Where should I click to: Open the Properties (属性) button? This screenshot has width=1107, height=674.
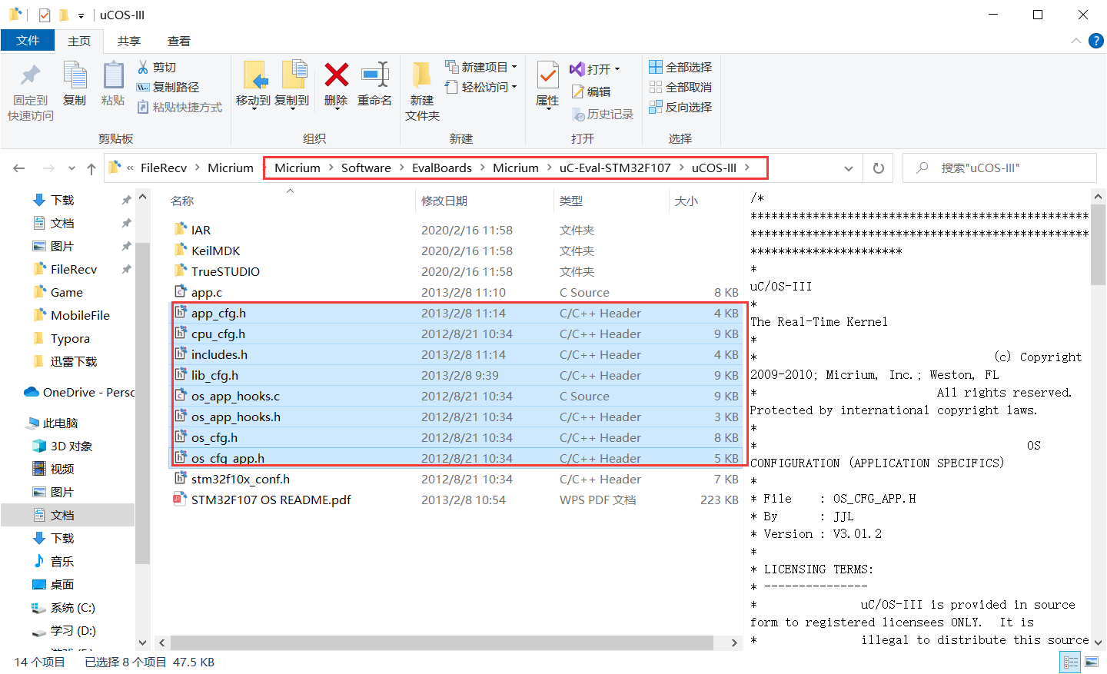547,85
